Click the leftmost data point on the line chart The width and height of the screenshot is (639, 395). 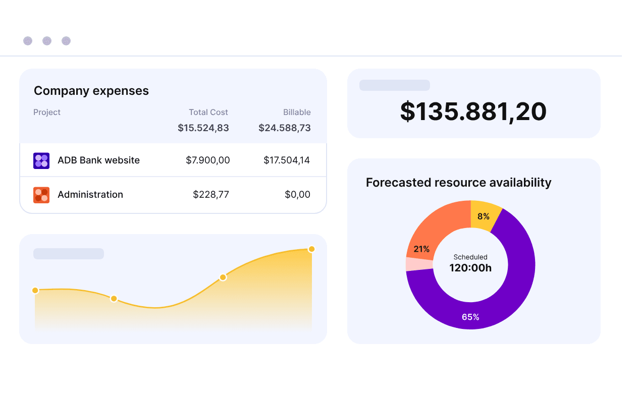(x=35, y=290)
